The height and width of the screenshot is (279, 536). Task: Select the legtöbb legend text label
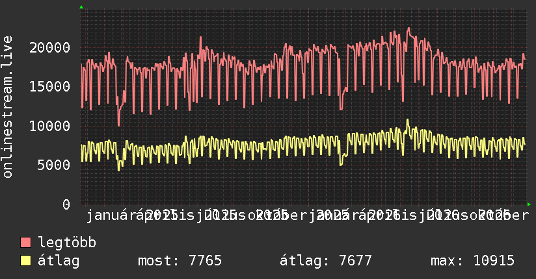coord(67,243)
